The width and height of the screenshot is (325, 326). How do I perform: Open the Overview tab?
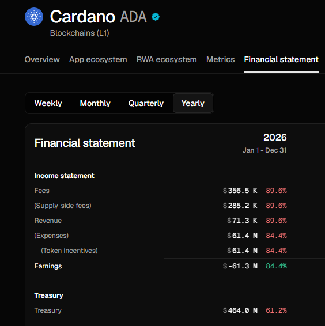[42, 59]
